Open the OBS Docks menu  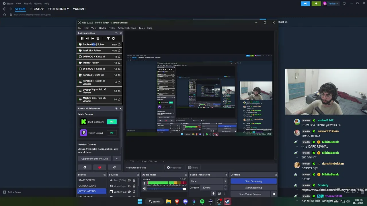(x=102, y=28)
